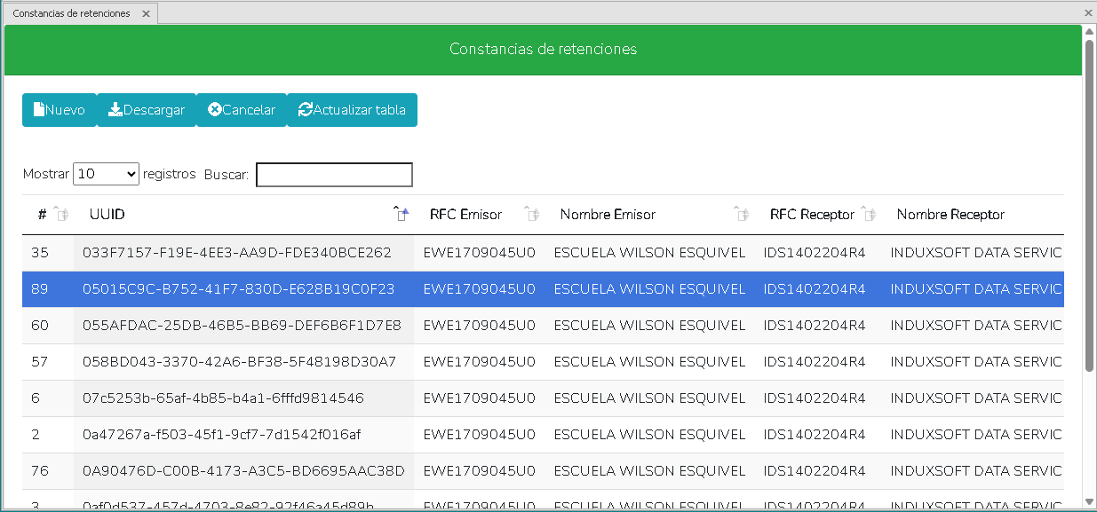Close the Constancias de retenciones tab
The image size is (1097, 512).
(x=146, y=13)
